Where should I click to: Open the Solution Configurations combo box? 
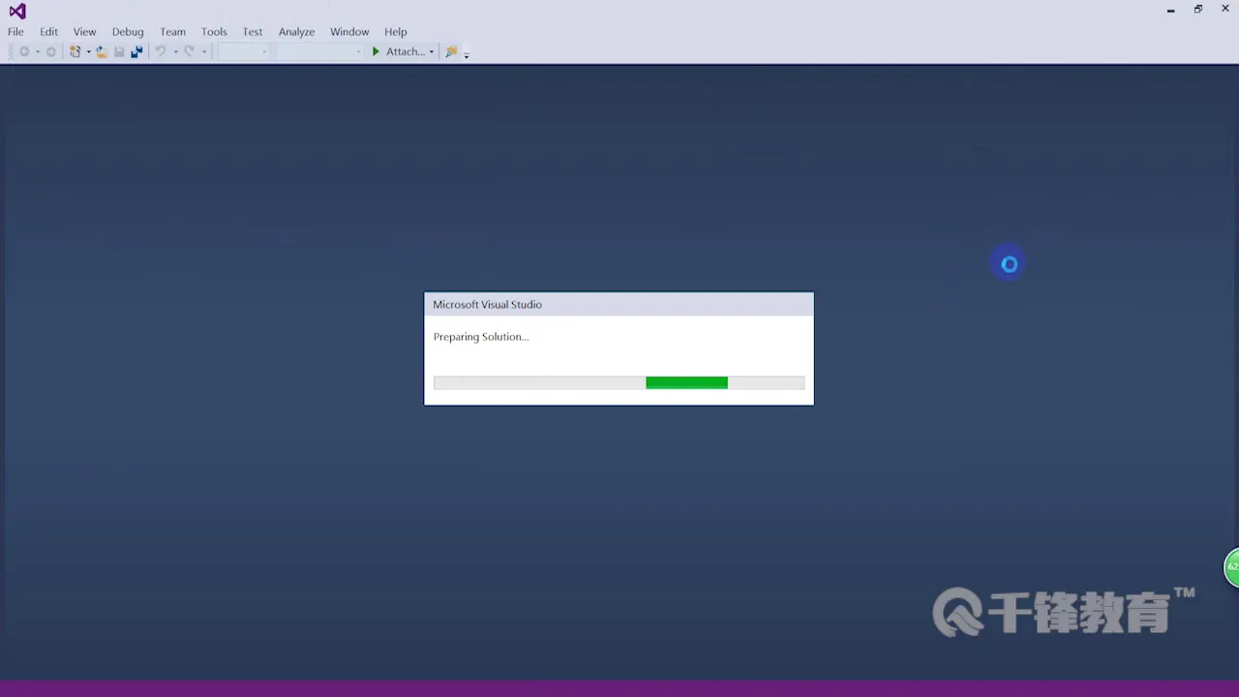[x=243, y=52]
